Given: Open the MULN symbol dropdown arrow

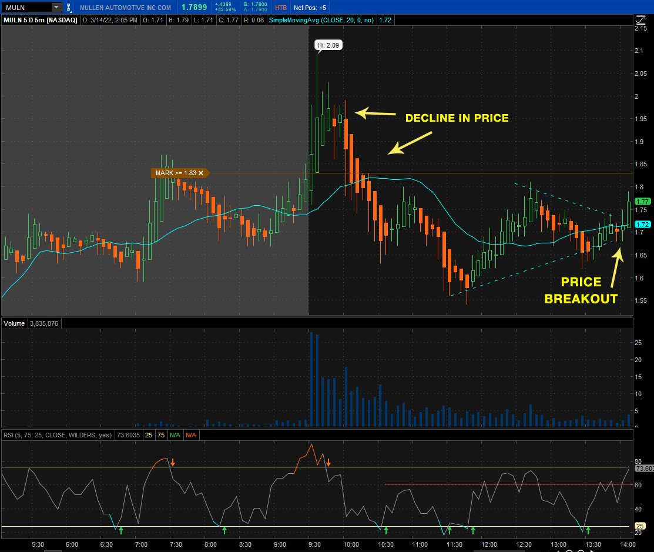Looking at the screenshot, I should coord(56,8).
